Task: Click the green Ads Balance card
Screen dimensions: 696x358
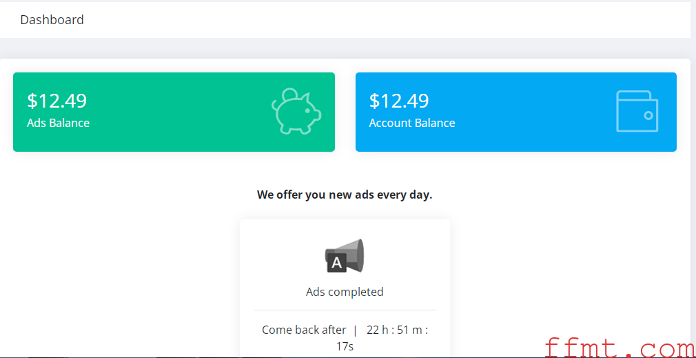Action: (174, 112)
